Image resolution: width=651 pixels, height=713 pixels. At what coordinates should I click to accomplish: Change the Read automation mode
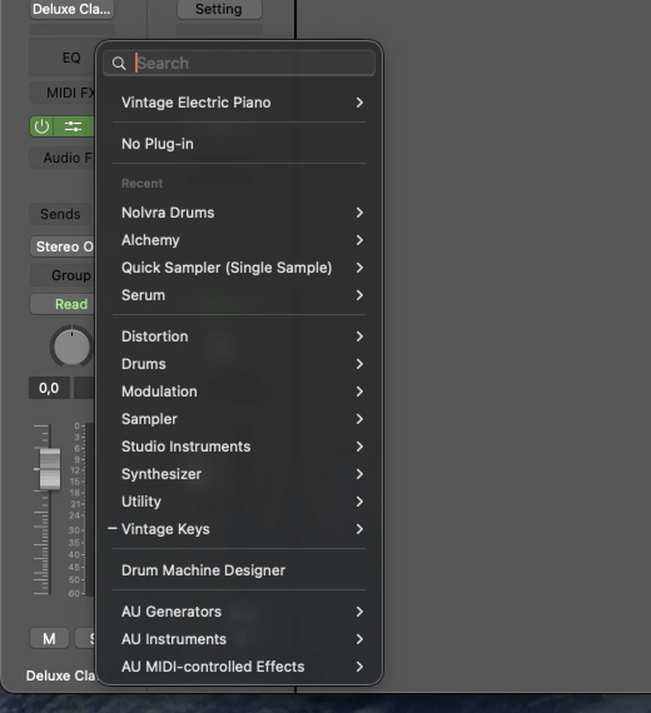tap(63, 304)
